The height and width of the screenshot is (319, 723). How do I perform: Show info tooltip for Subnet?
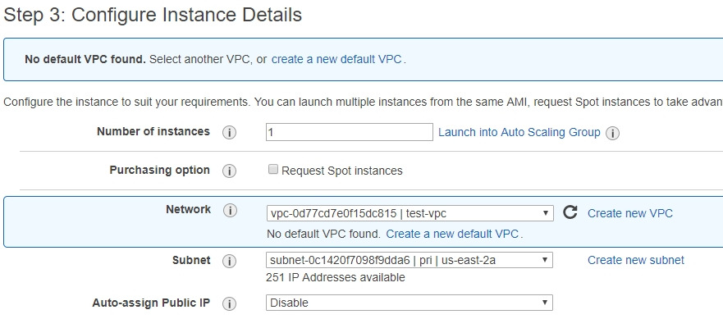click(x=229, y=262)
